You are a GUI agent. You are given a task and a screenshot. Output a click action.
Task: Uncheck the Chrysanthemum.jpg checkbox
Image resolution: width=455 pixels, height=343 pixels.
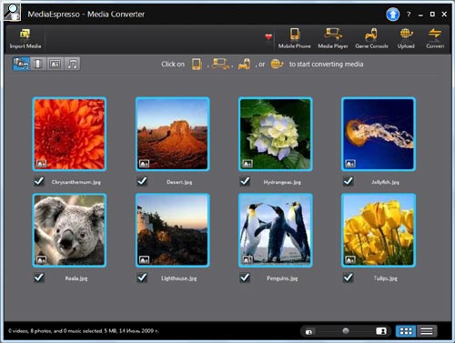[x=39, y=181]
